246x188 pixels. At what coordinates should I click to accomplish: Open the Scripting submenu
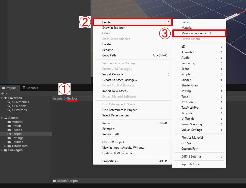tap(187, 74)
